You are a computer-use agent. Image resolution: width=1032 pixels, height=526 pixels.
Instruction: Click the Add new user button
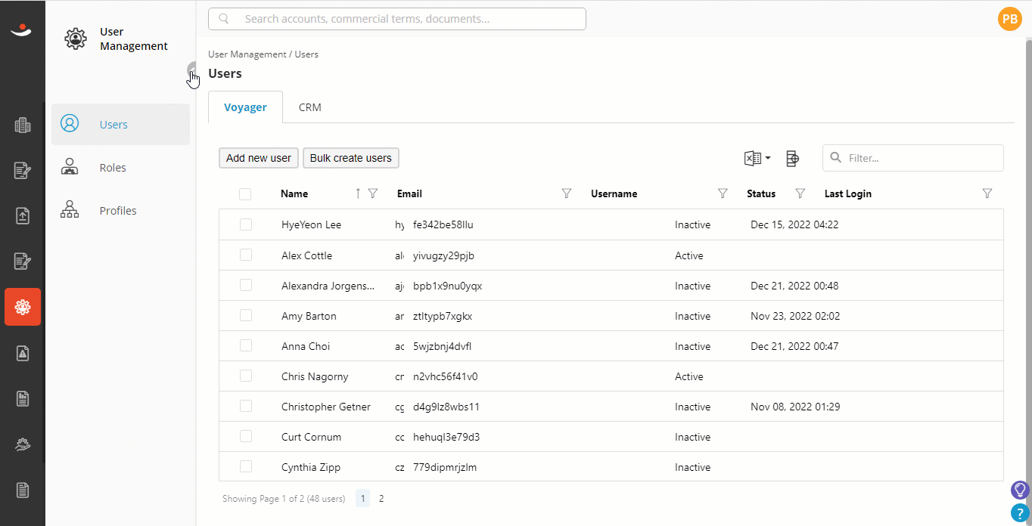click(259, 158)
